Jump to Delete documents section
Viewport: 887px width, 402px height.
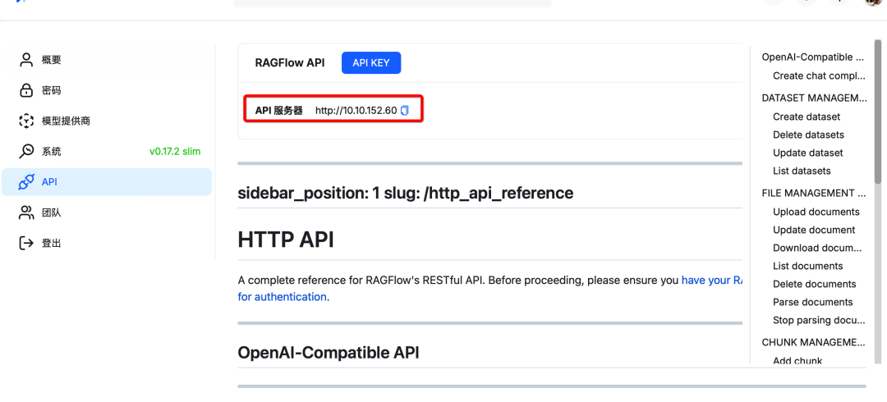click(815, 285)
